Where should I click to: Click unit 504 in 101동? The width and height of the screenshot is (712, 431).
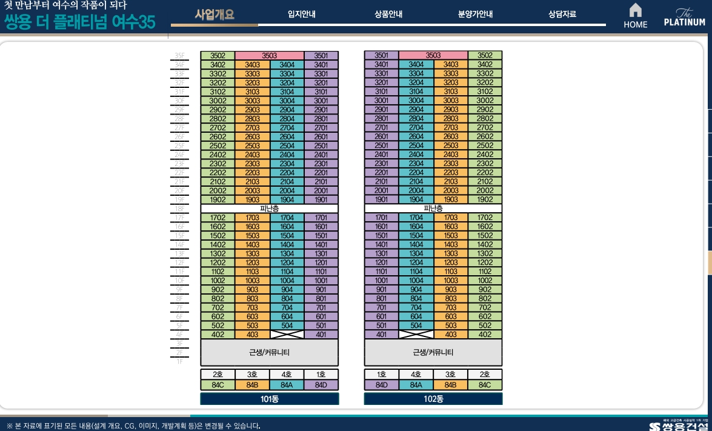click(x=287, y=325)
